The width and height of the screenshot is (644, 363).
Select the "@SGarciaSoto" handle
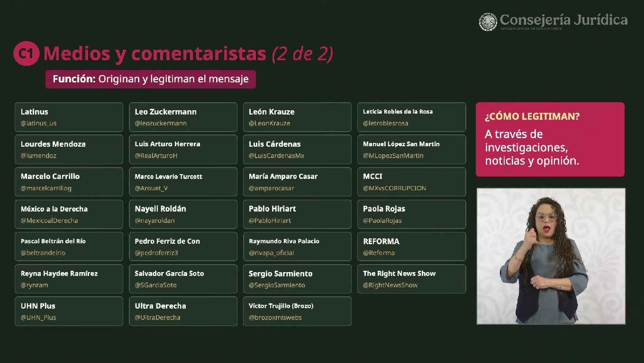click(x=156, y=285)
